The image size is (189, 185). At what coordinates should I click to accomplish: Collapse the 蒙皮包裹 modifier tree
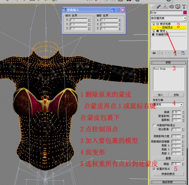pos(157,24)
